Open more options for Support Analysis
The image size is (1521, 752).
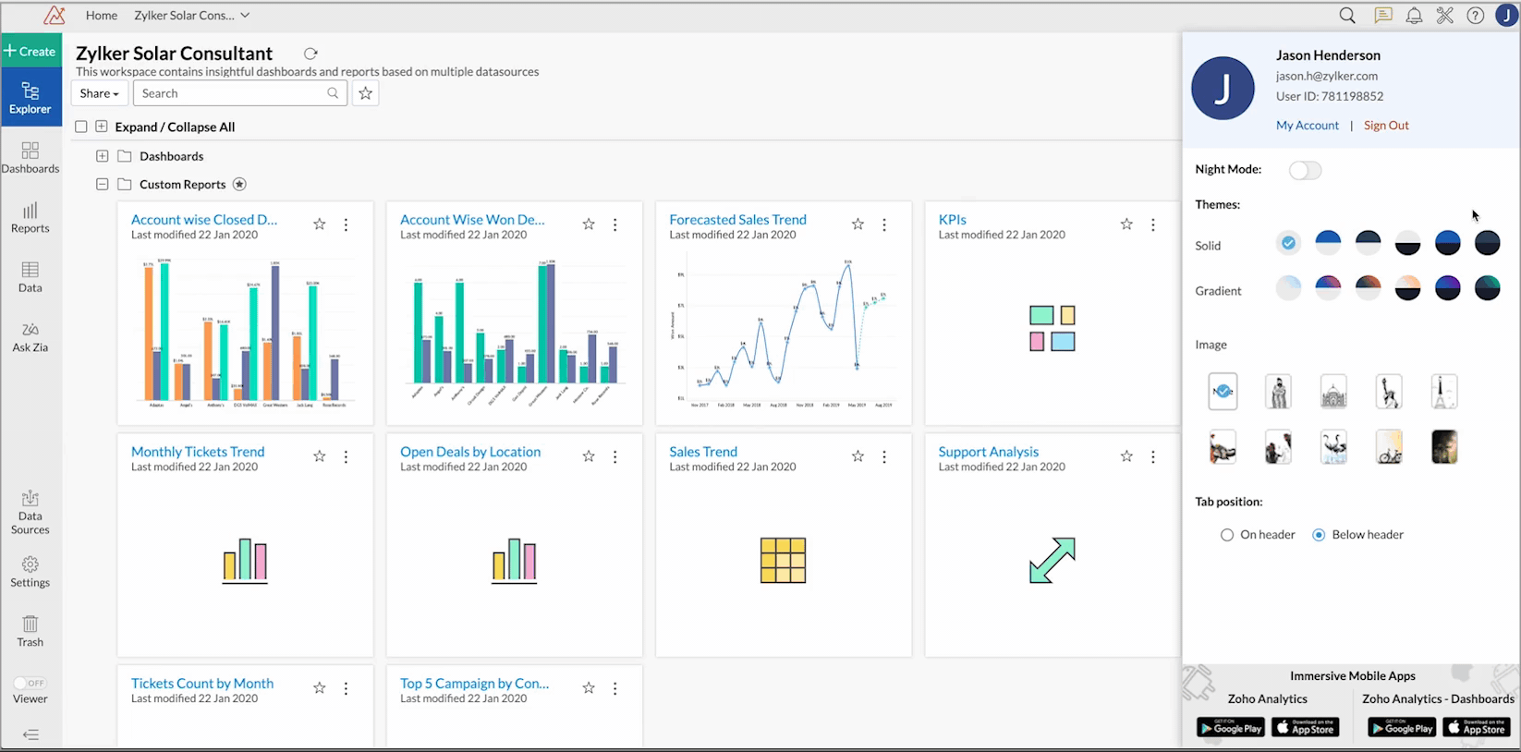[x=1152, y=456]
